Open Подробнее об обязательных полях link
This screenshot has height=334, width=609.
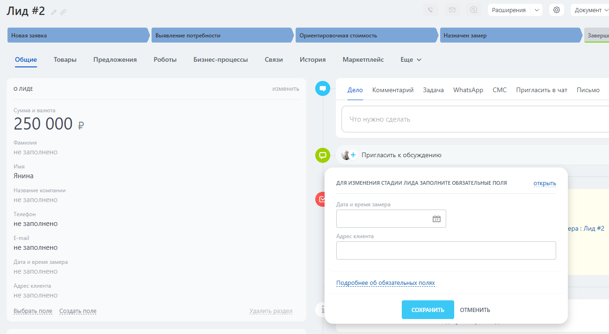click(x=385, y=283)
